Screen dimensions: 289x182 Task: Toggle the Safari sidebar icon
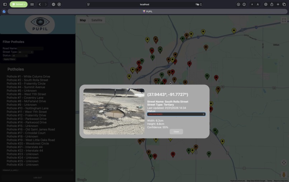[5, 4]
